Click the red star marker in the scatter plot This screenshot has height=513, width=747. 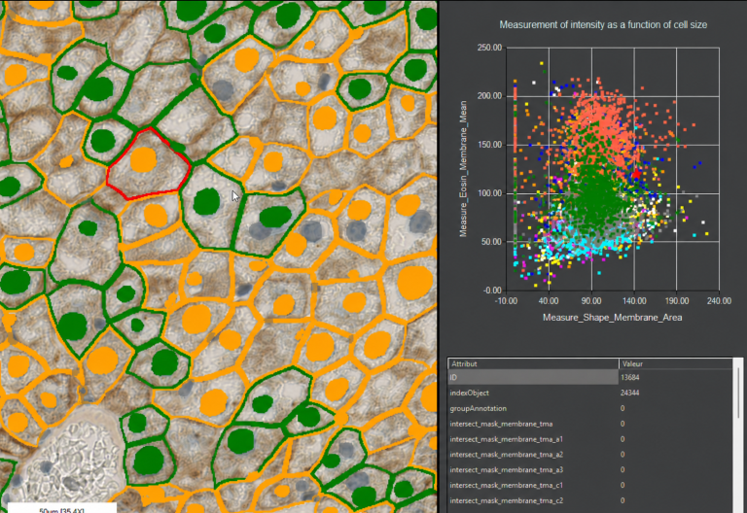tap(636, 174)
